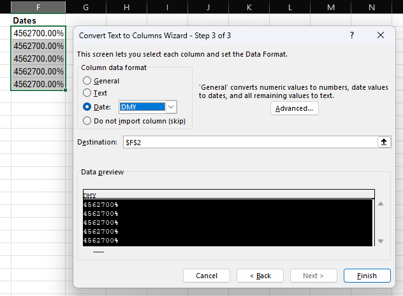Click the preview horizontal scrollbar thumb
This screenshot has width=403, height=296.
click(98, 252)
